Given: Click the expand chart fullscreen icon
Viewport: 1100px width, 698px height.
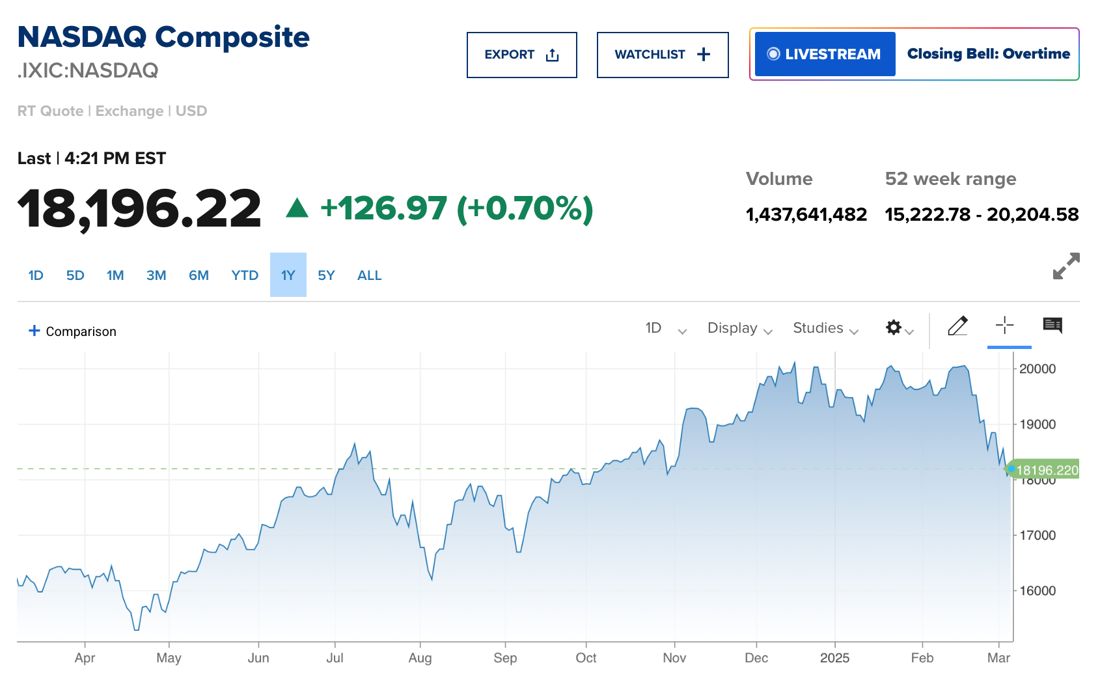Looking at the screenshot, I should [1066, 266].
